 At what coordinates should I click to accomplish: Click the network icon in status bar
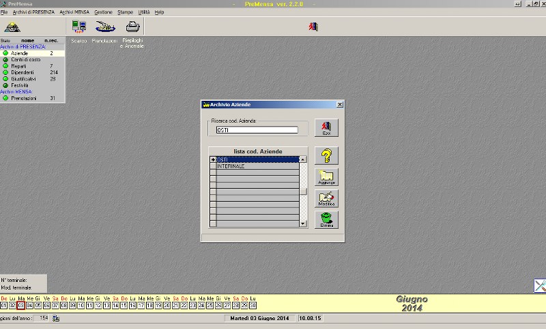(56, 318)
